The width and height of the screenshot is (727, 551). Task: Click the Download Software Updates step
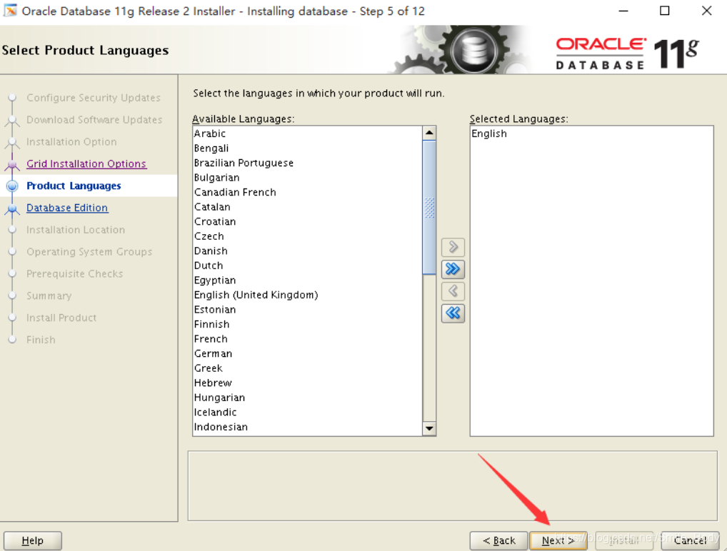pyautogui.click(x=94, y=120)
